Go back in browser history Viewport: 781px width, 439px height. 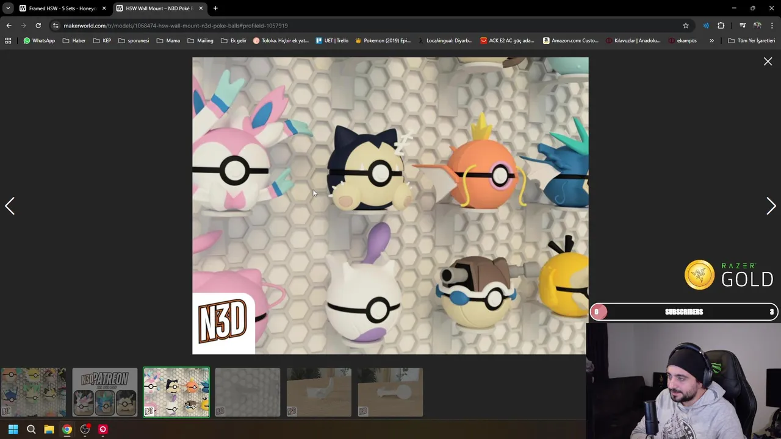pyautogui.click(x=9, y=26)
